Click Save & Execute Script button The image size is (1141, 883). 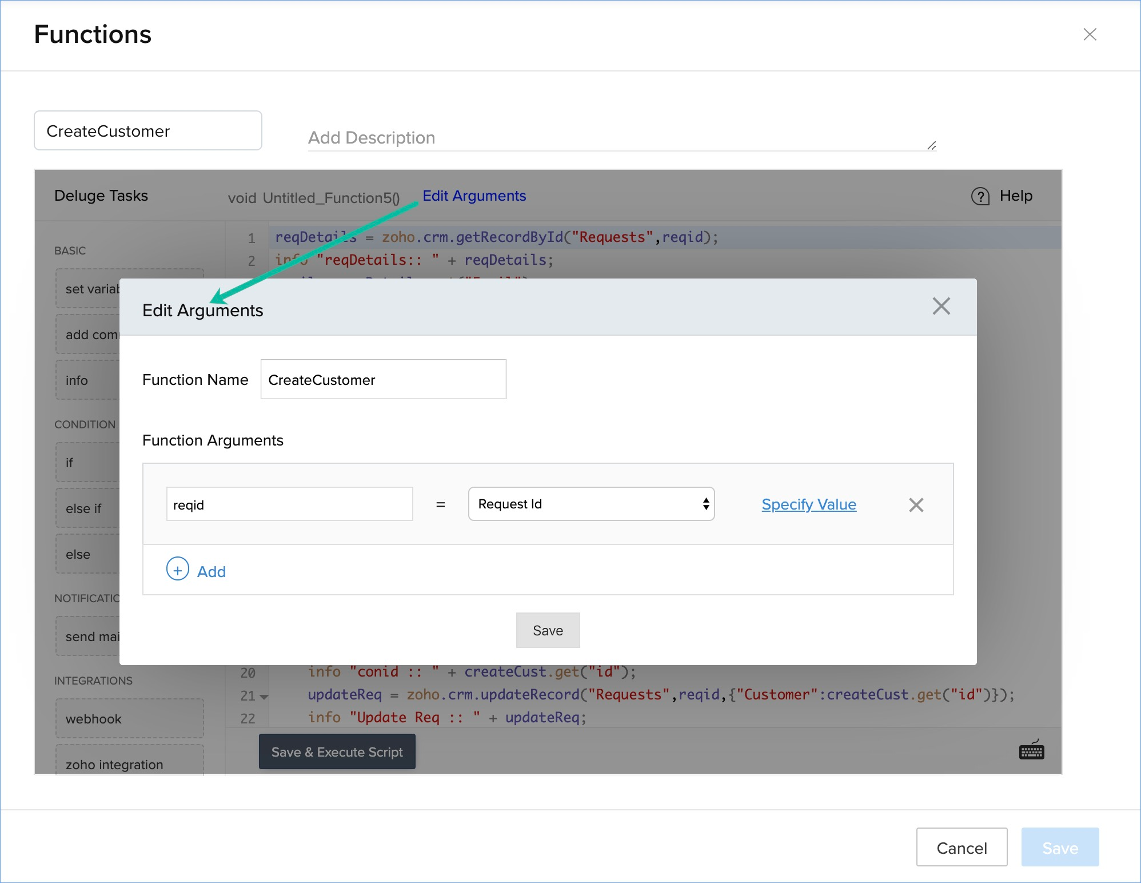tap(337, 752)
